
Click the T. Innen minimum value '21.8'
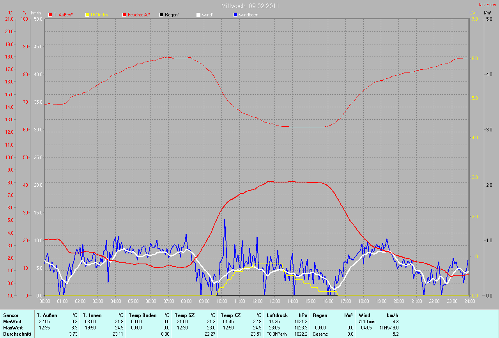click(119, 322)
